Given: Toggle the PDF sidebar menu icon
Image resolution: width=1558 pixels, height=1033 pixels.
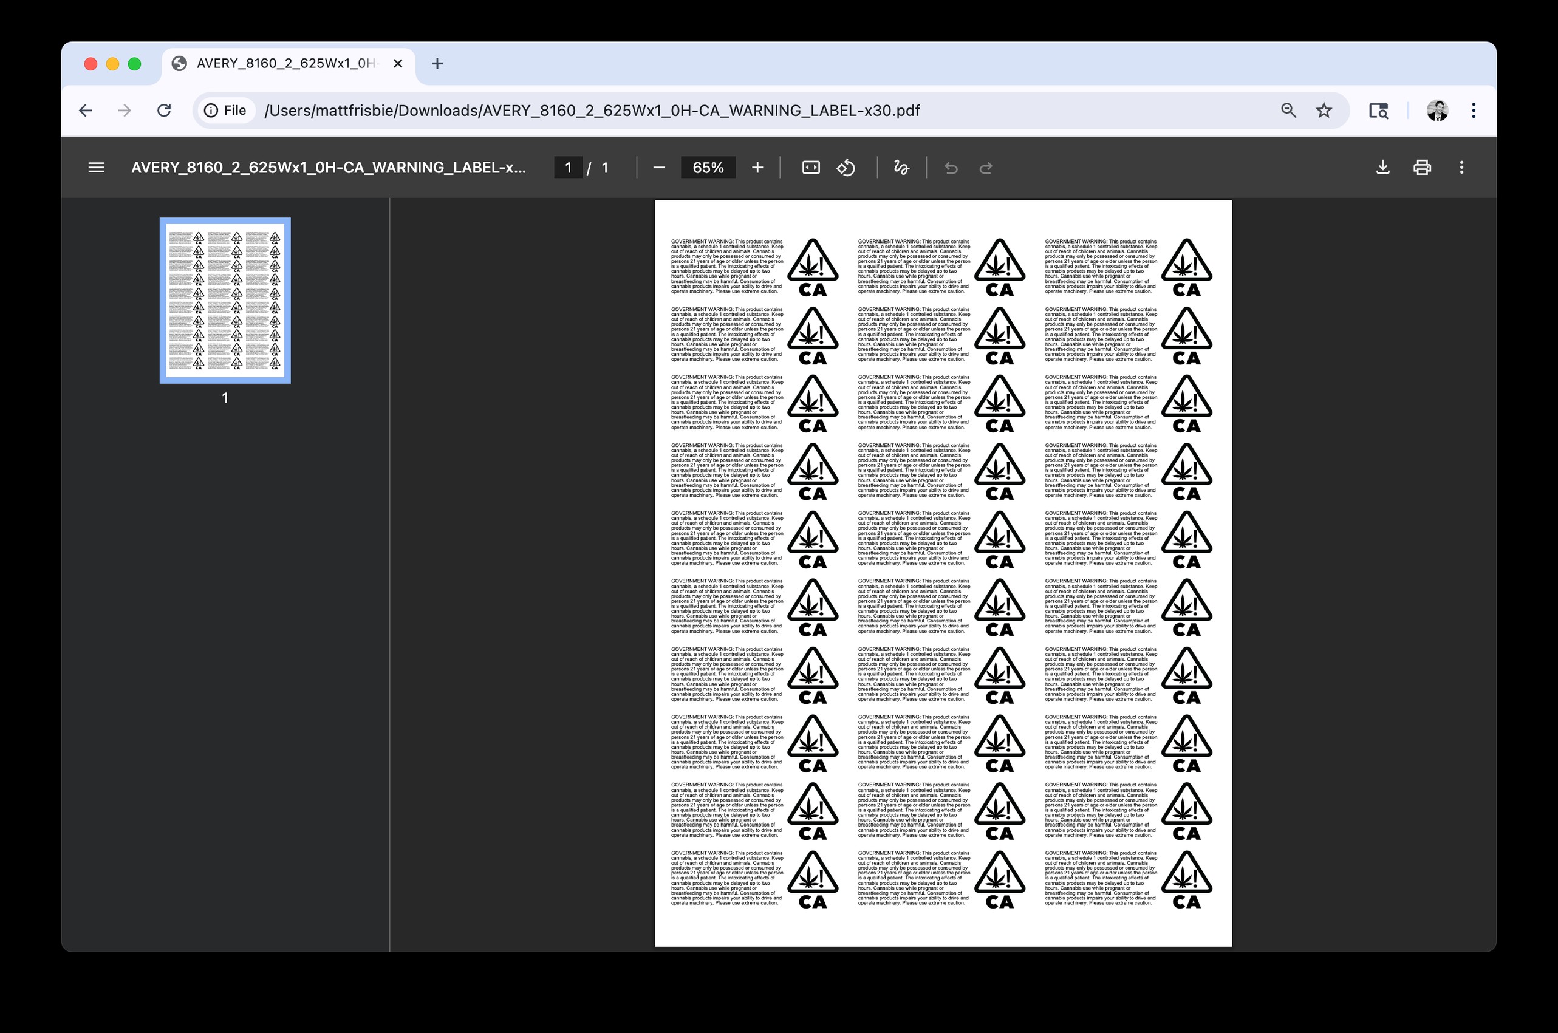Looking at the screenshot, I should pyautogui.click(x=96, y=168).
